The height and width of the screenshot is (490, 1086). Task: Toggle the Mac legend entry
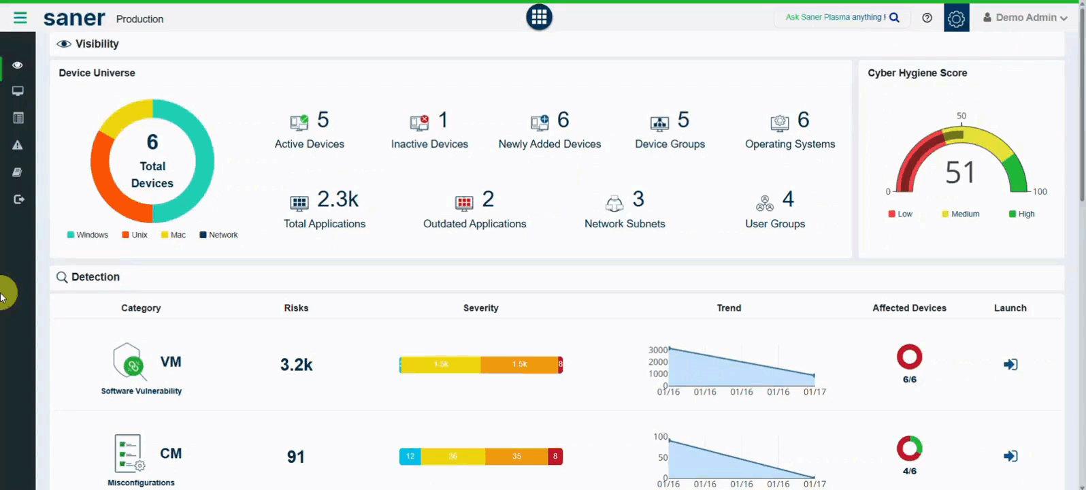pyautogui.click(x=174, y=235)
